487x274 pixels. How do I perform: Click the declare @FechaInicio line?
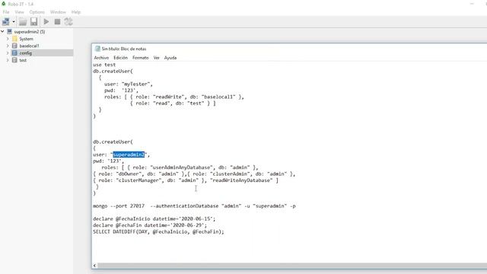click(154, 219)
